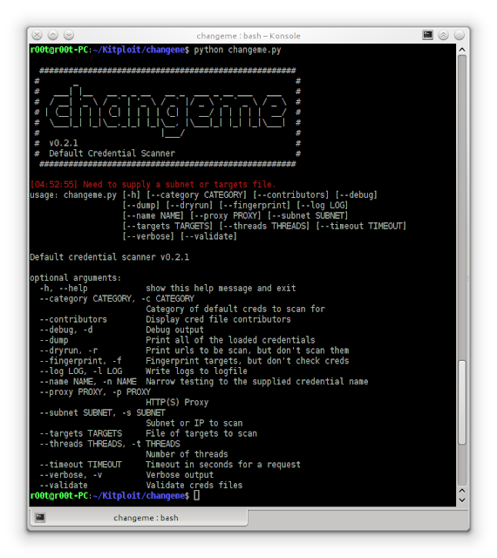This screenshot has width=497, height=558.
Task: Click the scrollbar down arrow at the bottom
Action: [x=462, y=500]
